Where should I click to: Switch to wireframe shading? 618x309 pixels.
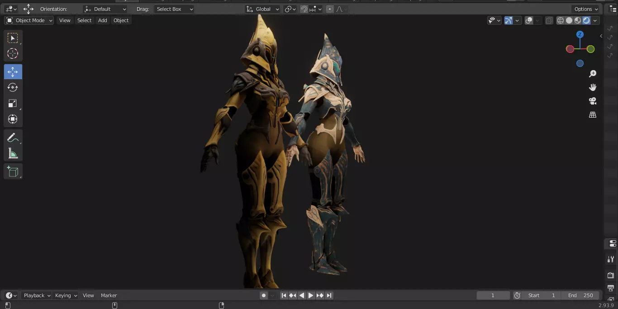[x=561, y=20]
